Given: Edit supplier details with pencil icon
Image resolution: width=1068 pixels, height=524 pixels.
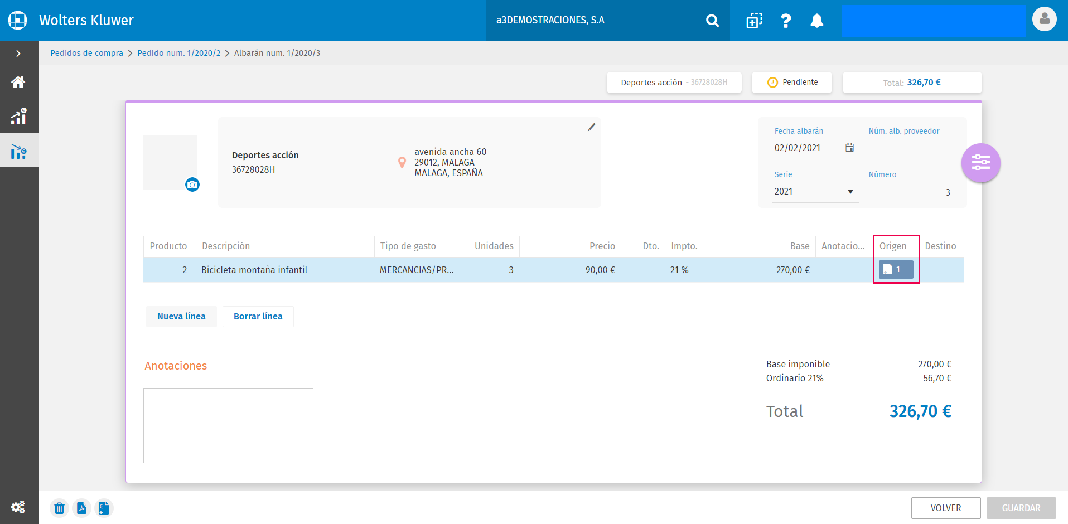Looking at the screenshot, I should (x=592, y=127).
